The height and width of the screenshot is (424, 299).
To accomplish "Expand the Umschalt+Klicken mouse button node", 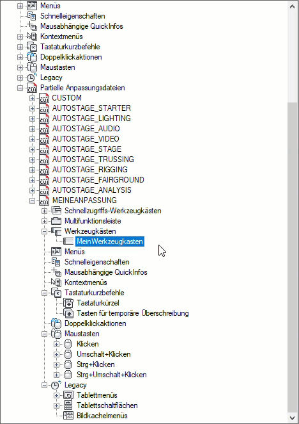I will click(56, 354).
